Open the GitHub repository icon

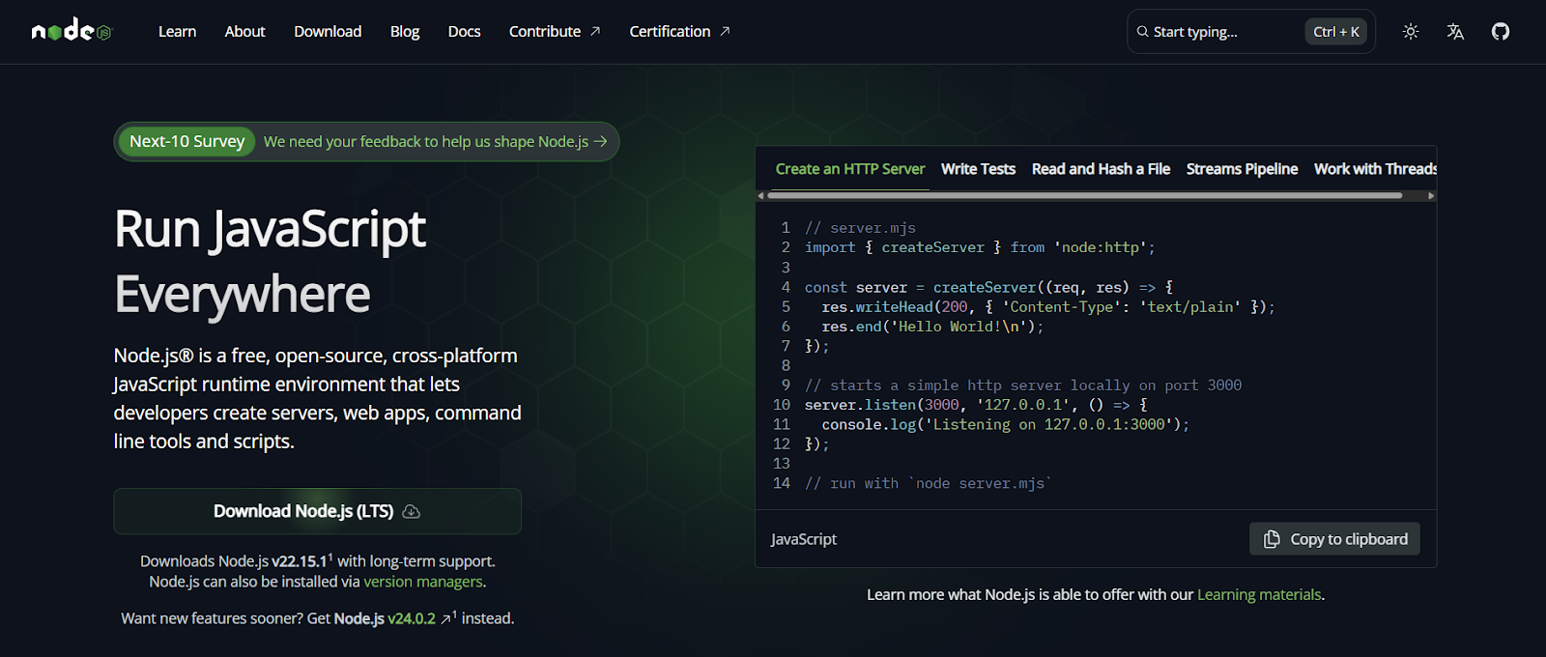tap(1500, 32)
